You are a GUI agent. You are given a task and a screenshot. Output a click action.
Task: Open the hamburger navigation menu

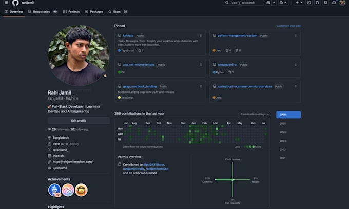[6, 3]
